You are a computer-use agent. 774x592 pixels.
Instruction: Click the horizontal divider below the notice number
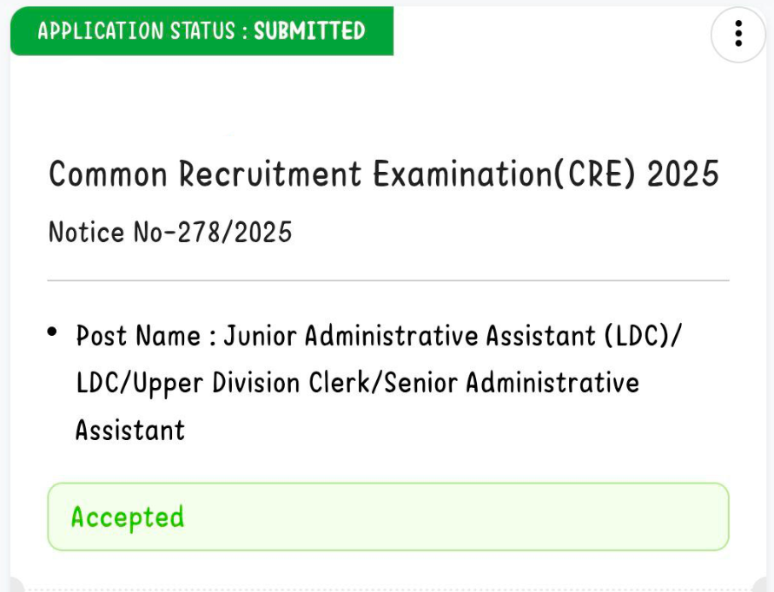click(x=388, y=280)
